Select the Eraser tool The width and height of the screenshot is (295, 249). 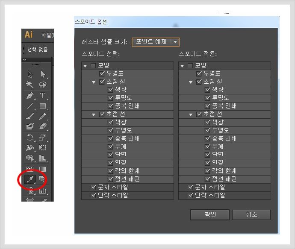[x=43, y=126]
